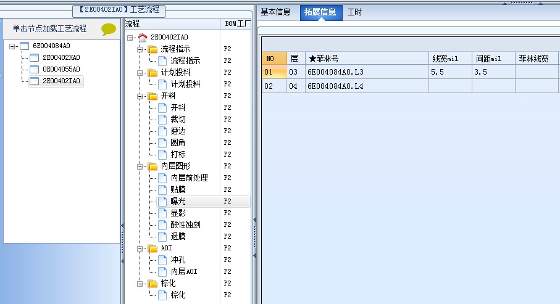Click the AOI folder icon

pyautogui.click(x=153, y=249)
